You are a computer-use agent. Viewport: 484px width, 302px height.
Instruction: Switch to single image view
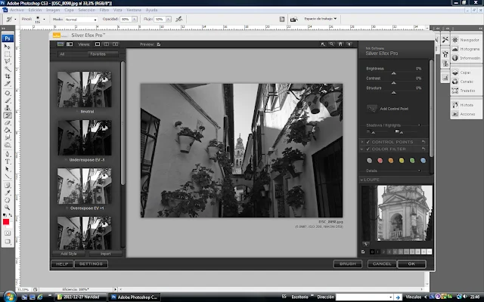[98, 45]
